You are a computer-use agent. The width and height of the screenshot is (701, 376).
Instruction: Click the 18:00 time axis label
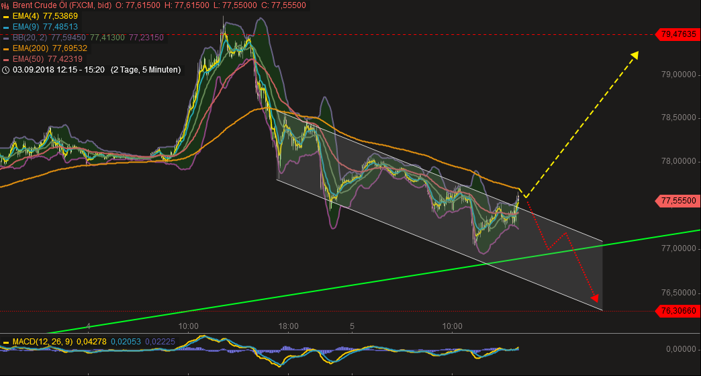click(288, 326)
